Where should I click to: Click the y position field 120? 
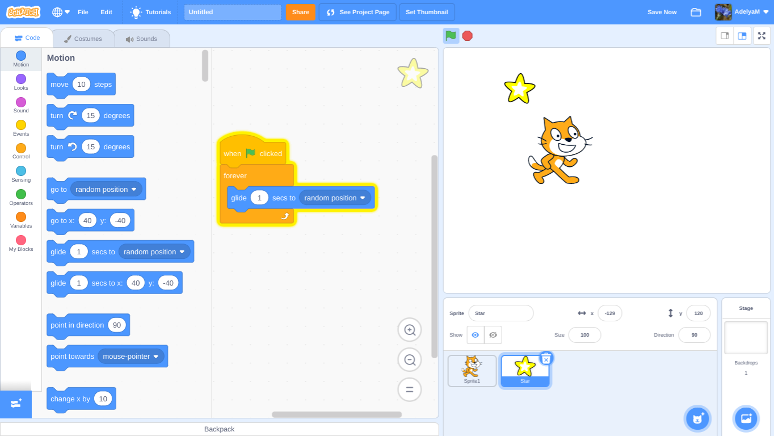coord(699,313)
